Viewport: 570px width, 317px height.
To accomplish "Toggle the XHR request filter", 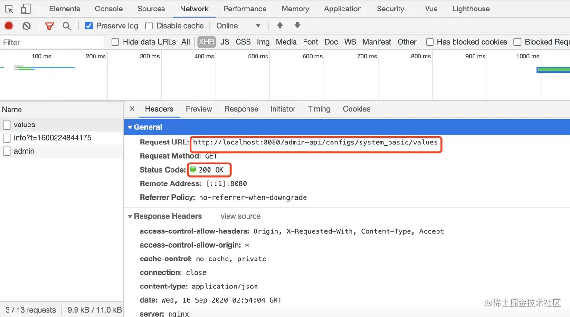I will point(207,42).
